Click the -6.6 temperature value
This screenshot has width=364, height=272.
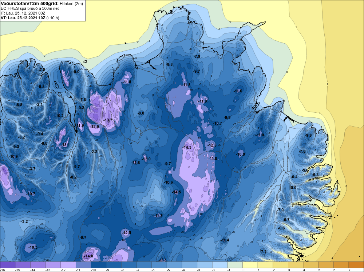281,228
